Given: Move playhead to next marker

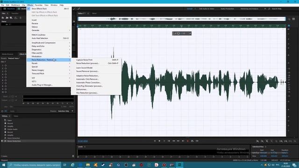Looking at the screenshot, I should pyautogui.click(x=183, y=141).
